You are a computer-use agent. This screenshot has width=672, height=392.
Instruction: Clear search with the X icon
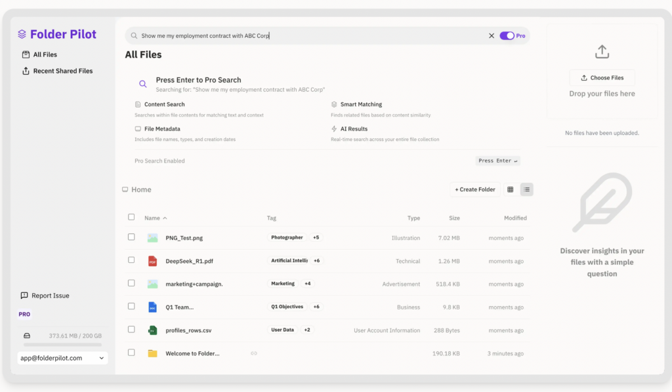(x=492, y=36)
